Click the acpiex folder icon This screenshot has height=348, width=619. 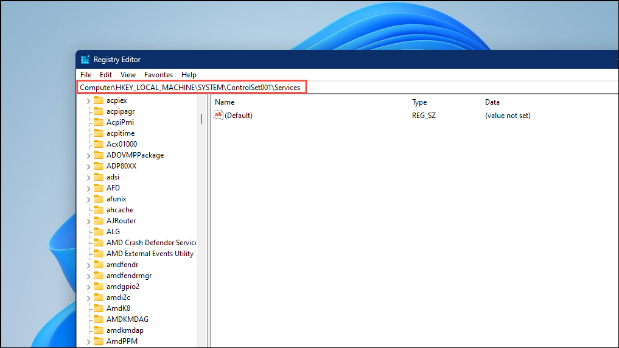99,100
